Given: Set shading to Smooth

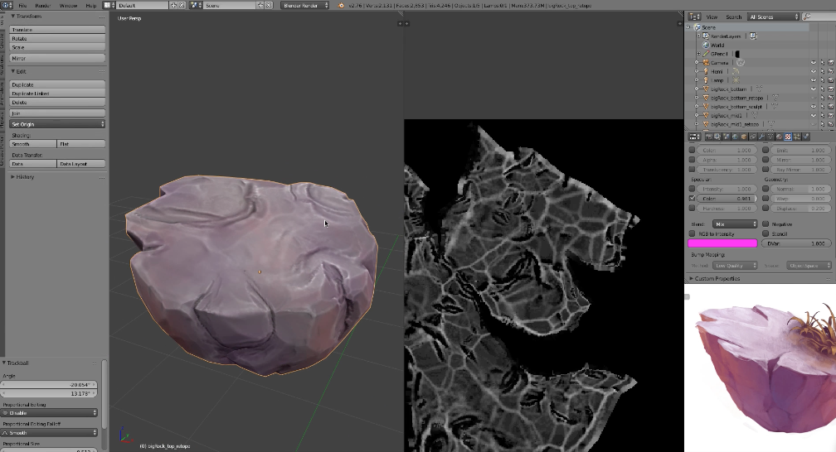Looking at the screenshot, I should (33, 144).
